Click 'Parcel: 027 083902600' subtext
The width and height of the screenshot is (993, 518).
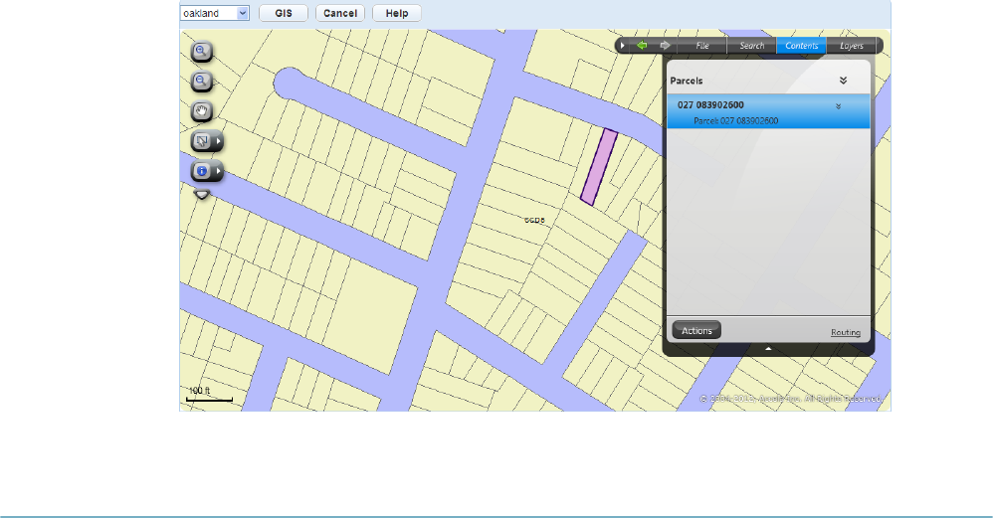point(736,121)
